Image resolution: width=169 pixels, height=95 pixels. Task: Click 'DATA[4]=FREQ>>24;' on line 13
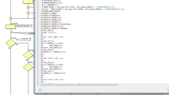52,20
